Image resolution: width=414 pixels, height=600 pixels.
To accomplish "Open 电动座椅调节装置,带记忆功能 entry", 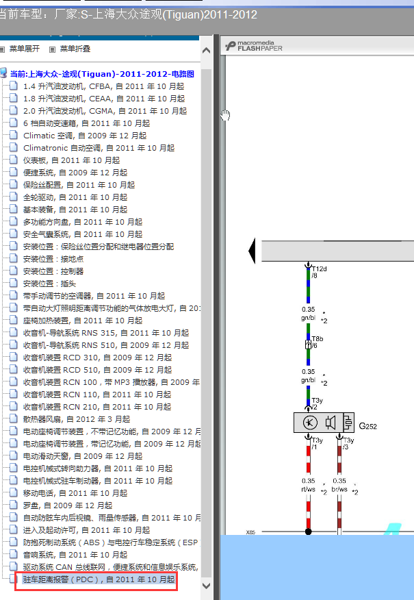I will (x=112, y=444).
